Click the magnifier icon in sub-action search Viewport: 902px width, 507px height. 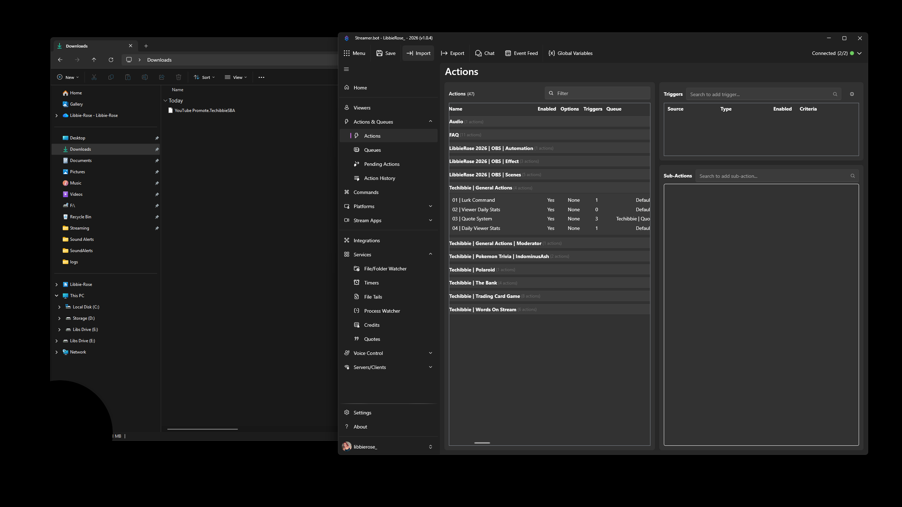click(x=853, y=176)
